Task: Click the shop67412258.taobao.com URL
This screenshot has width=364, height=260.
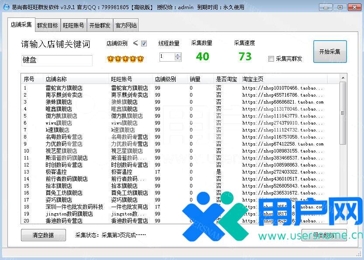Action: [x=283, y=144]
